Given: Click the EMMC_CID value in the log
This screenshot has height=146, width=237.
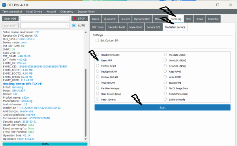Looking at the screenshot, I should click(x=43, y=67).
